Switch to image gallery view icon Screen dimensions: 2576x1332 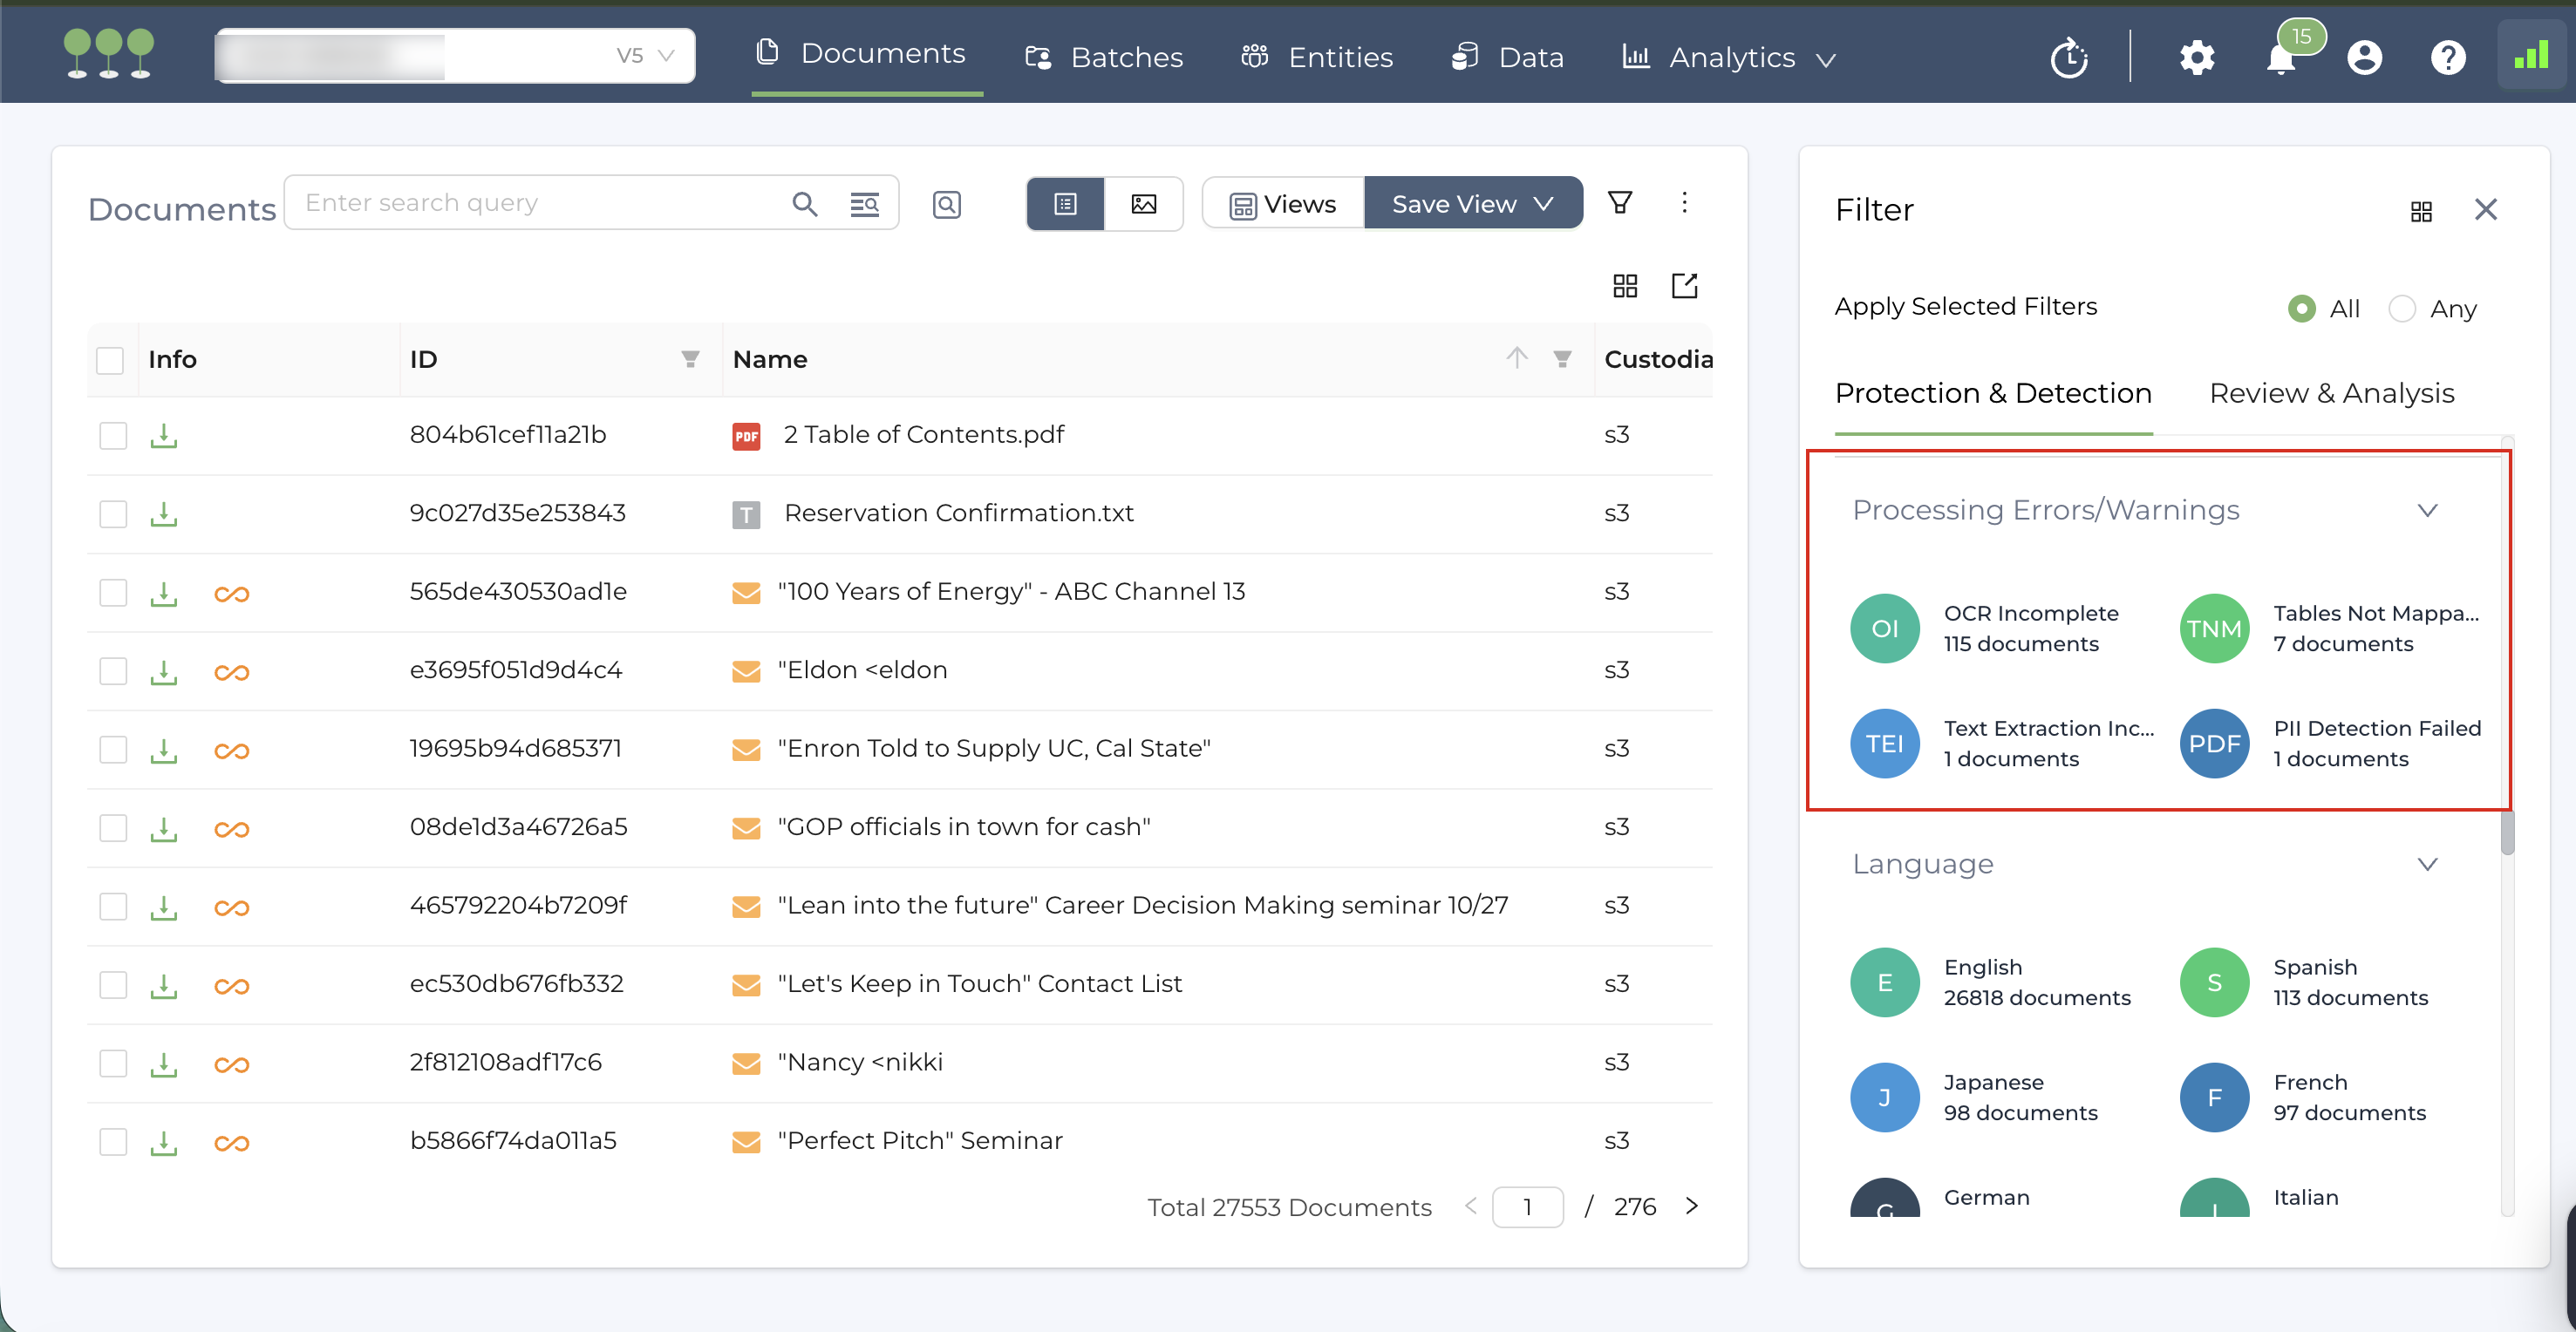[1143, 204]
